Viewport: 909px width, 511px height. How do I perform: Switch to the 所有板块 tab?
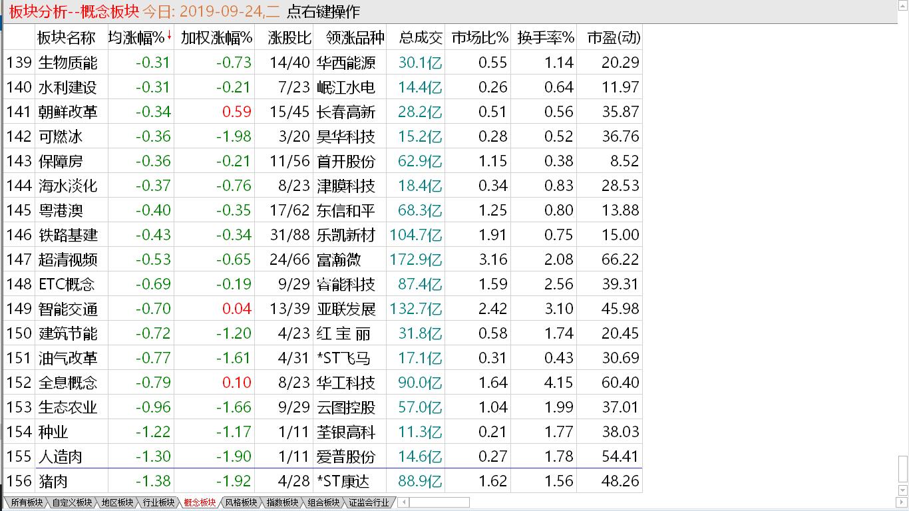tap(26, 503)
